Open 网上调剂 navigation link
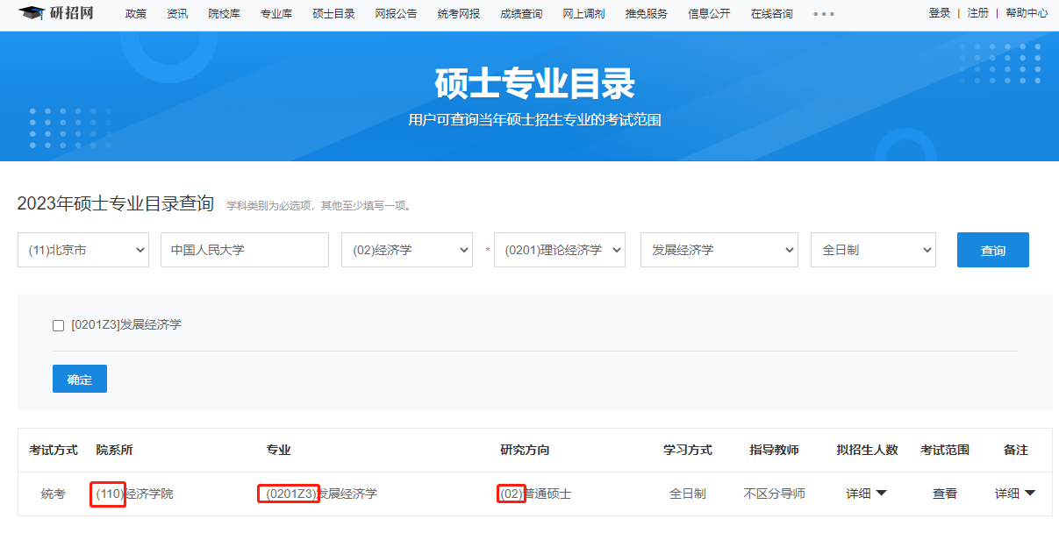Screen dimensions: 1059x540 pos(583,14)
